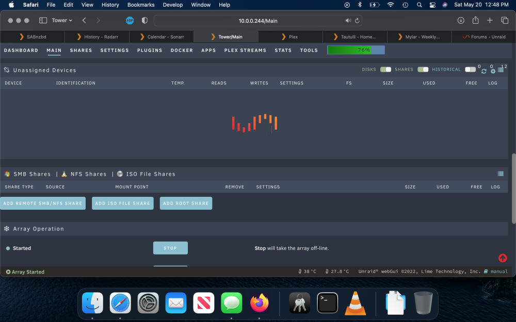Click the STOP array button
This screenshot has height=322, width=516.
pyautogui.click(x=170, y=248)
